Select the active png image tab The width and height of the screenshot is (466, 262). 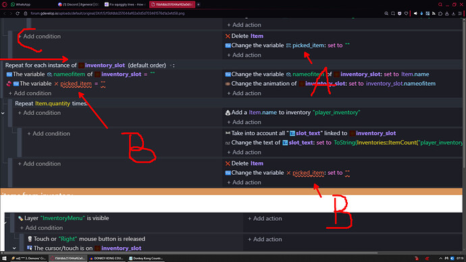coord(172,5)
